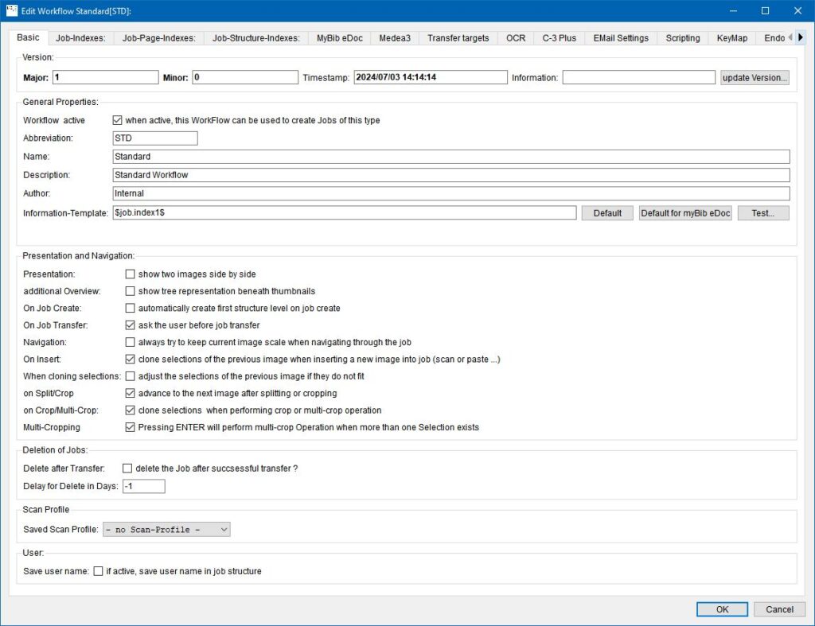
Task: Open the Transfer targets tab
Action: click(x=458, y=38)
